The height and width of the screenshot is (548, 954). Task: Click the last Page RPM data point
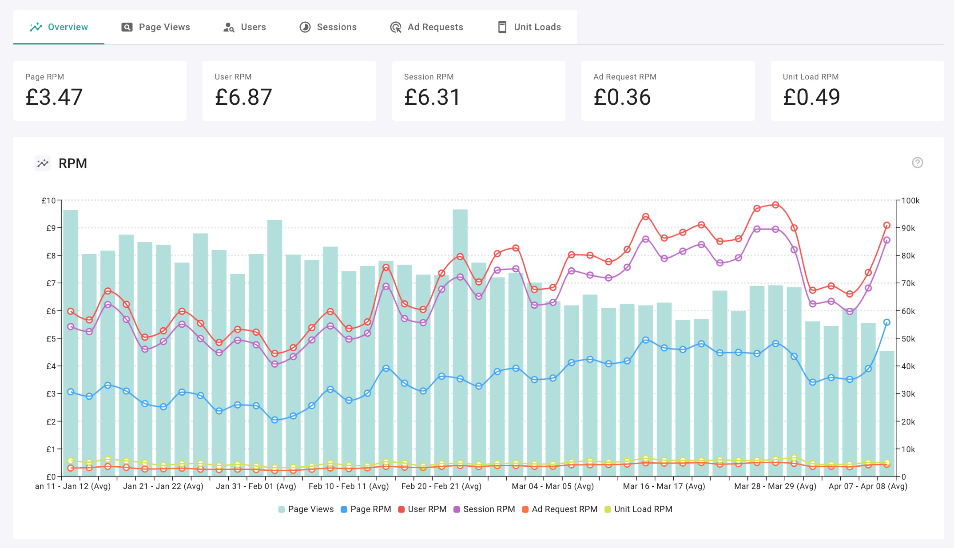click(x=886, y=322)
